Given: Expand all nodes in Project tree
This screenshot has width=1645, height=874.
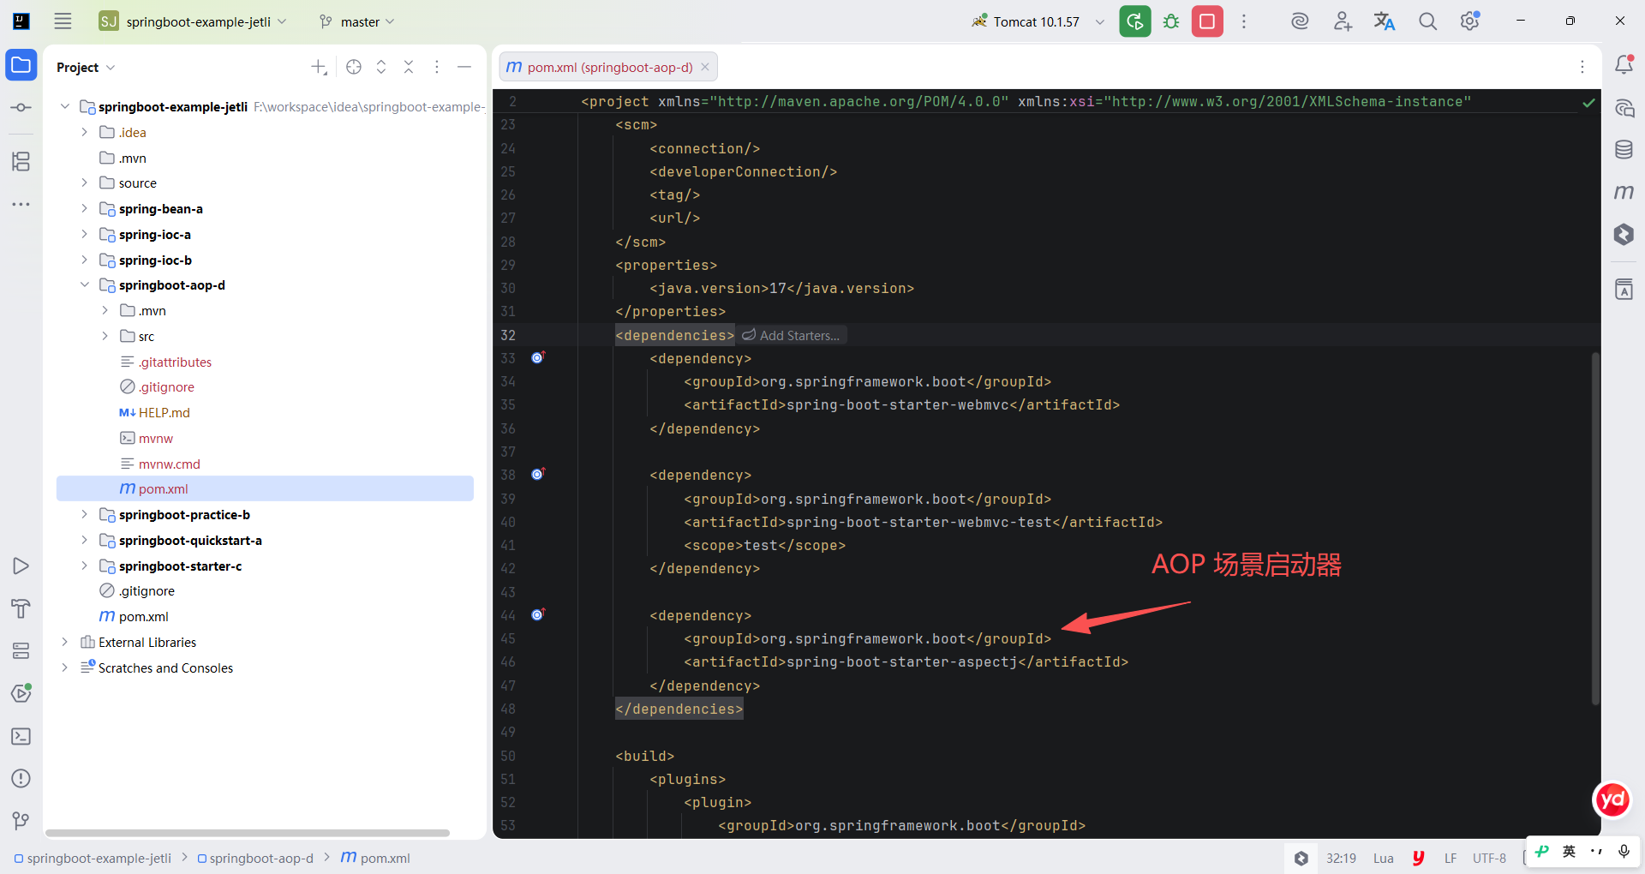Looking at the screenshot, I should click(x=381, y=67).
